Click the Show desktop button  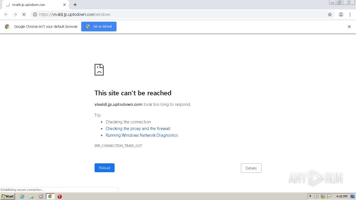click(x=353, y=196)
